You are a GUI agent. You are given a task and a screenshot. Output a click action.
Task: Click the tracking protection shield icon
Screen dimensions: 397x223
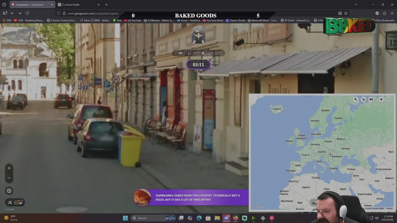(58, 13)
